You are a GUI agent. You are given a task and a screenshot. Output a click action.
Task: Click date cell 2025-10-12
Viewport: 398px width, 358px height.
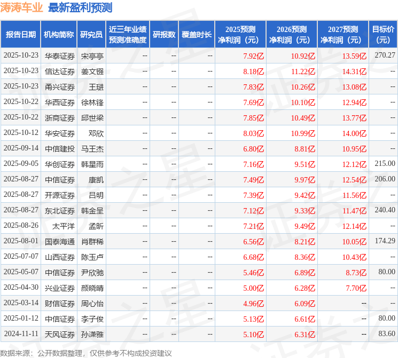tap(21, 133)
